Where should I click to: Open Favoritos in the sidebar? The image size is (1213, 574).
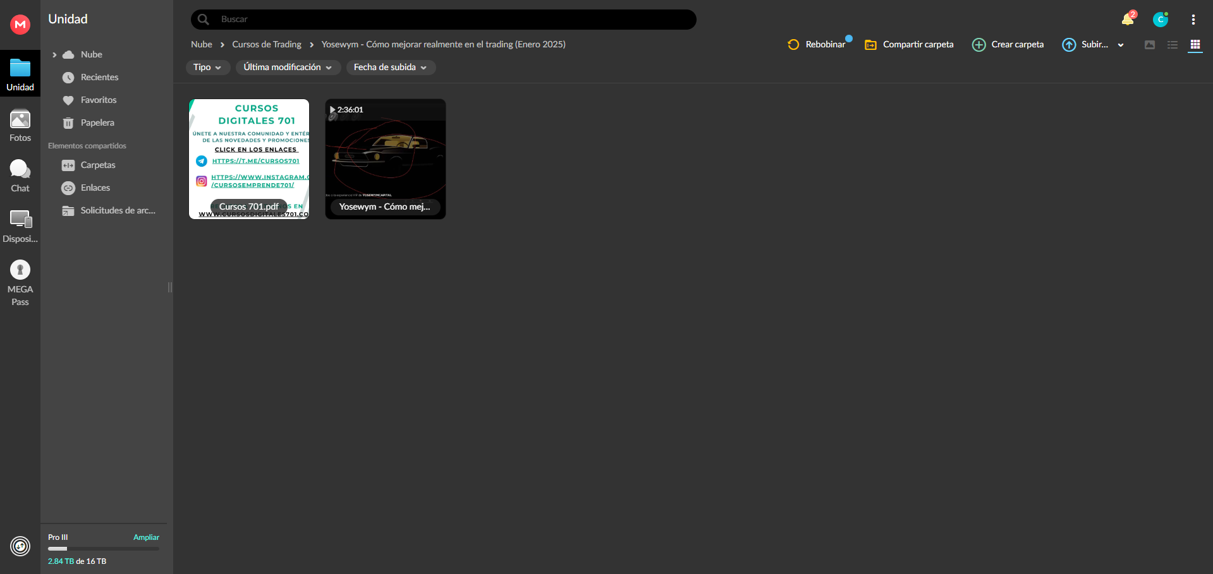coord(99,100)
